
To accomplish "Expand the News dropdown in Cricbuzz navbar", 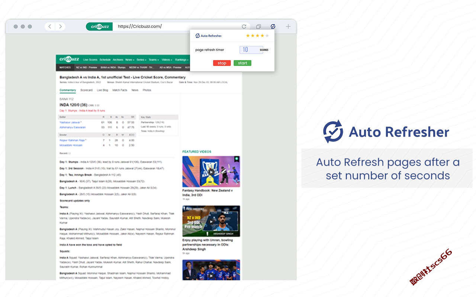I will pos(129,60).
